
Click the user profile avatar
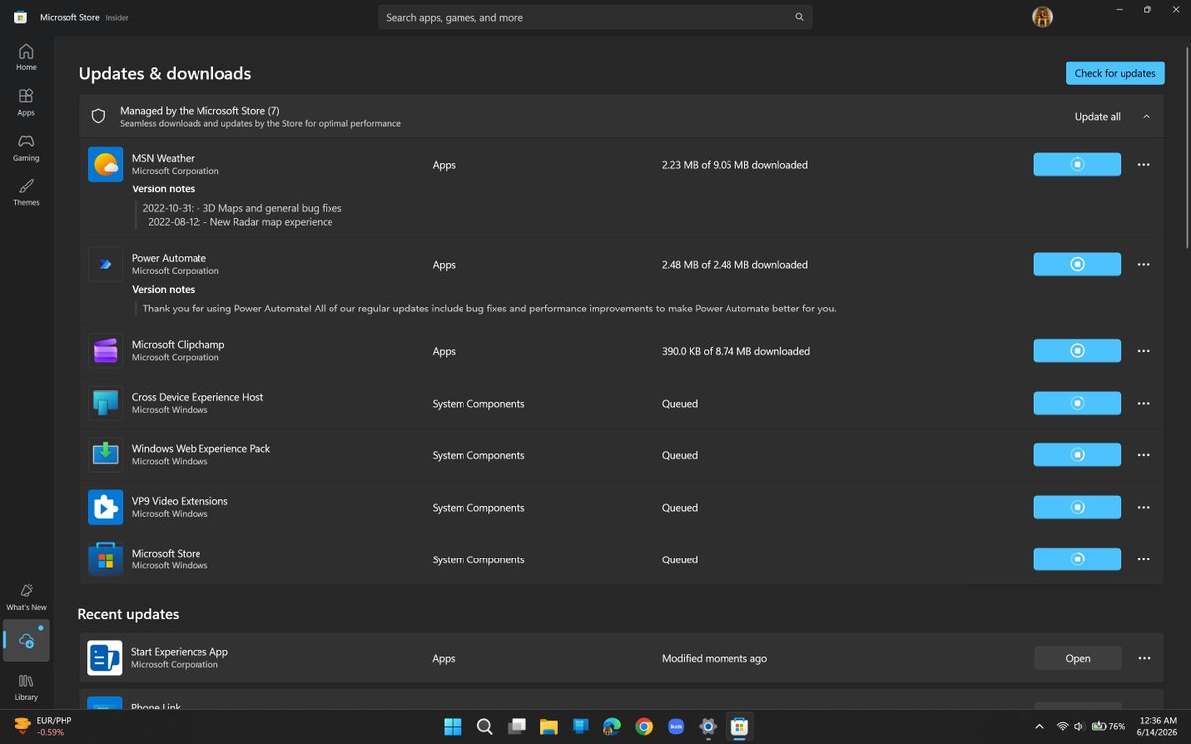coord(1042,17)
